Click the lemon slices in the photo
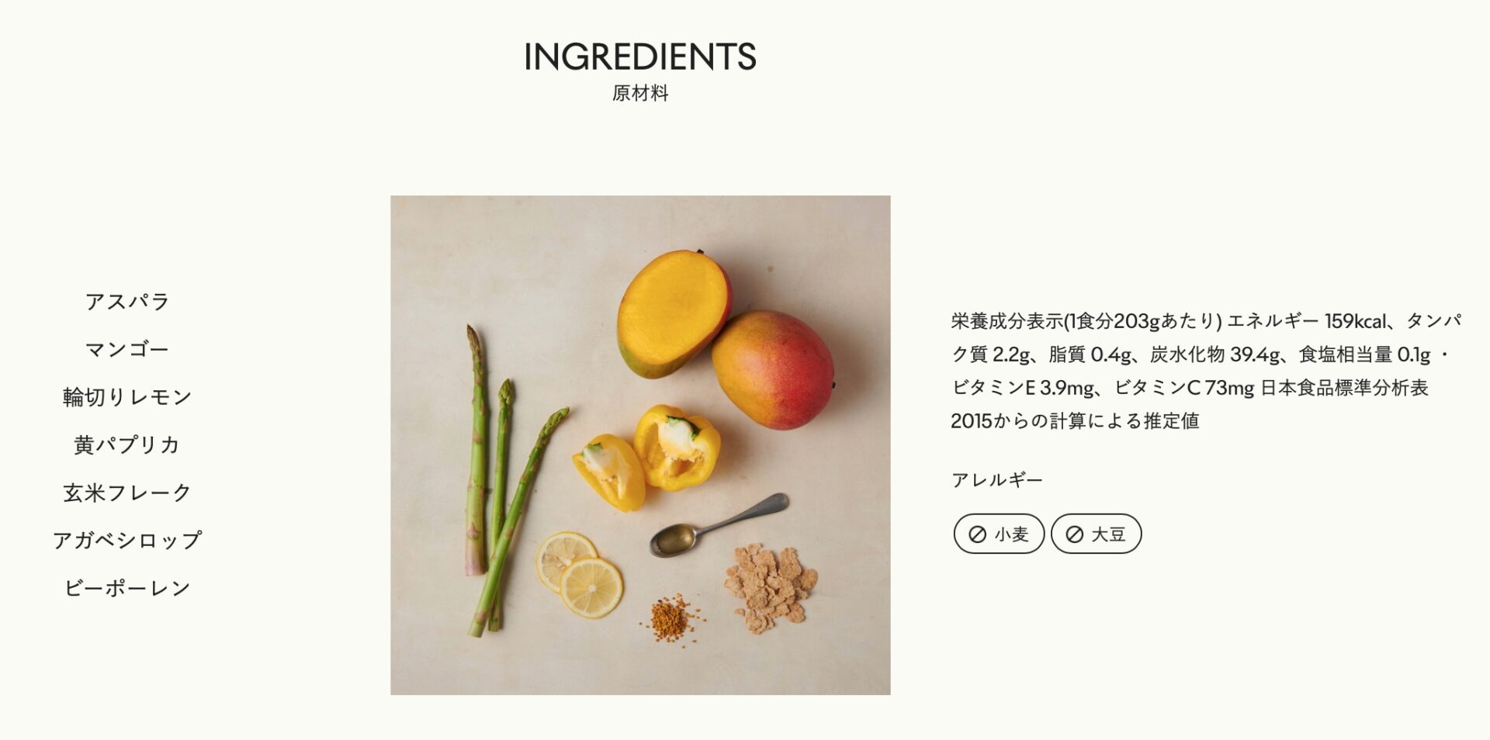This screenshot has width=1490, height=740. 580,574
